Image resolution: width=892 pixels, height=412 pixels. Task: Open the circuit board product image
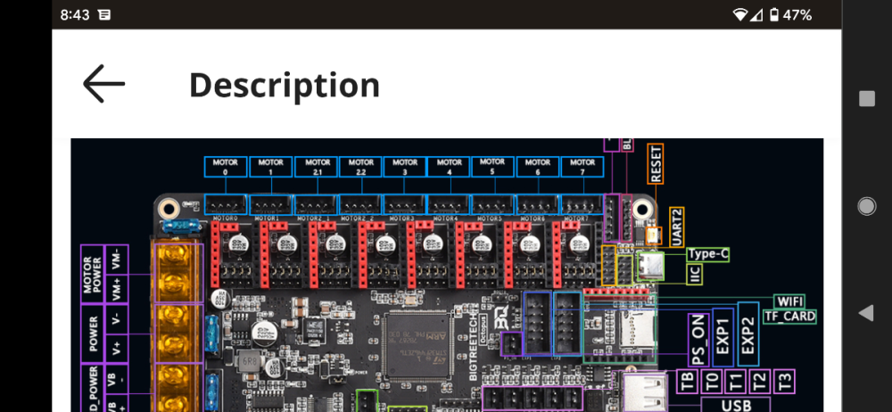click(447, 275)
